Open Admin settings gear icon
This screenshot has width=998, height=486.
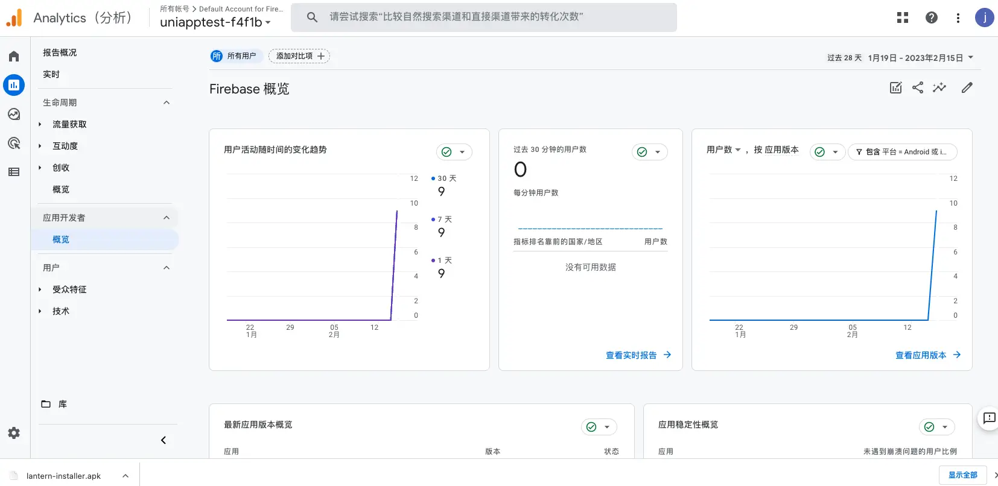click(14, 433)
